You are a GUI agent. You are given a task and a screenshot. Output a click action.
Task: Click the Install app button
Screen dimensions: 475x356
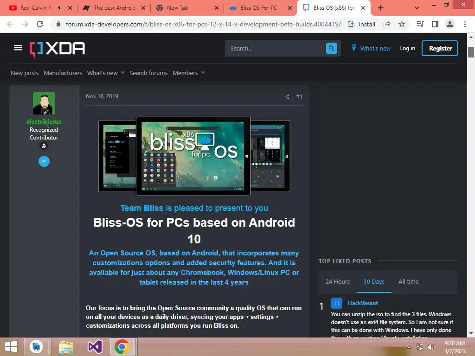pos(362,24)
